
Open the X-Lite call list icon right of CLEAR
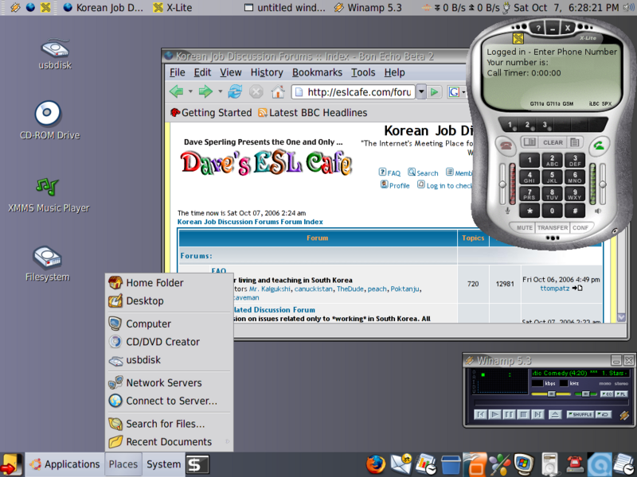point(575,142)
